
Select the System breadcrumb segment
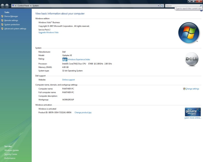(36, 6)
